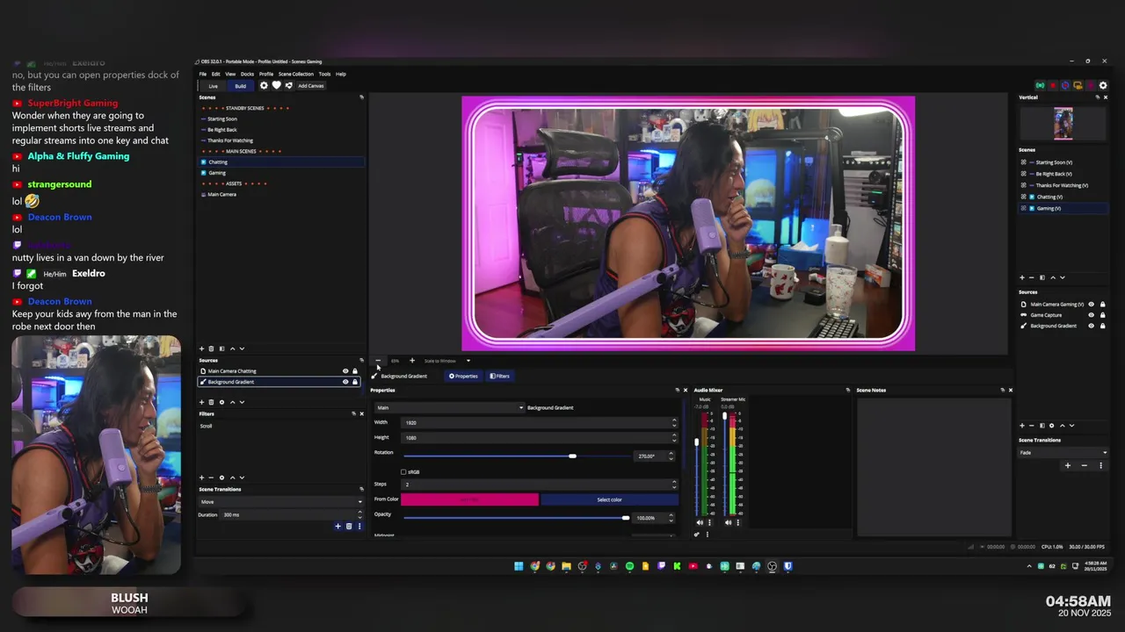
Task: Open settings gear at top right
Action: 1103,85
